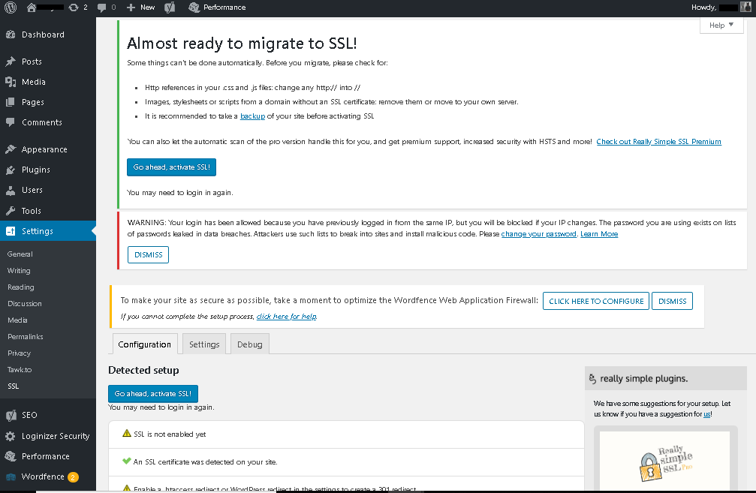Click SSL is not enabled yet row

346,434
